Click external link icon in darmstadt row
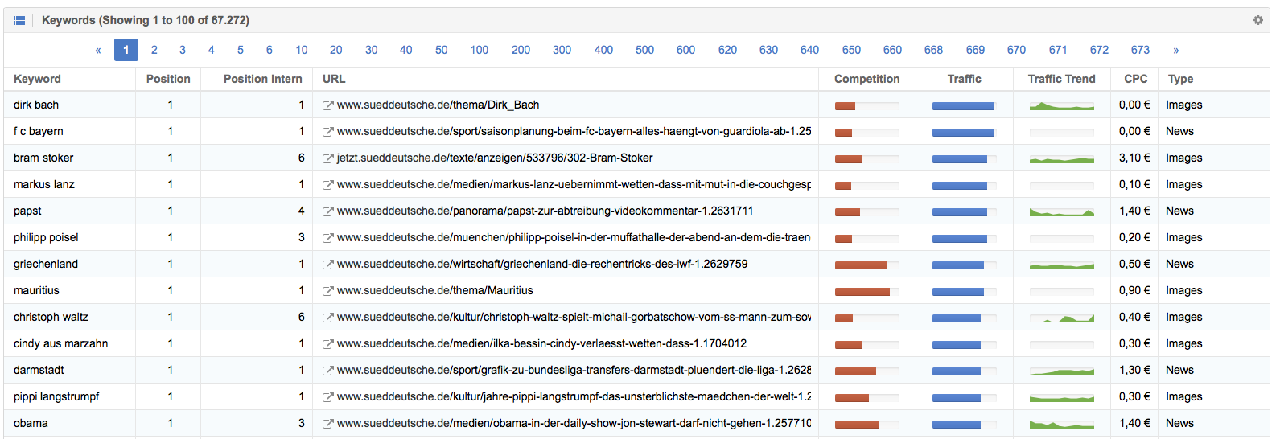The image size is (1276, 439). click(x=327, y=371)
